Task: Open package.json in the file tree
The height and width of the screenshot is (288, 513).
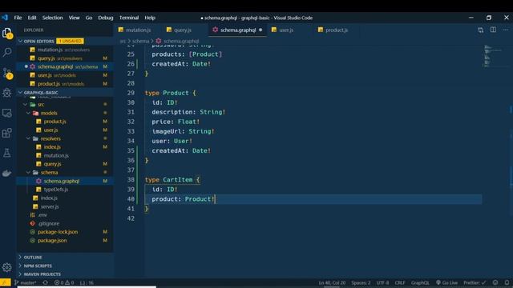Action: click(52, 240)
